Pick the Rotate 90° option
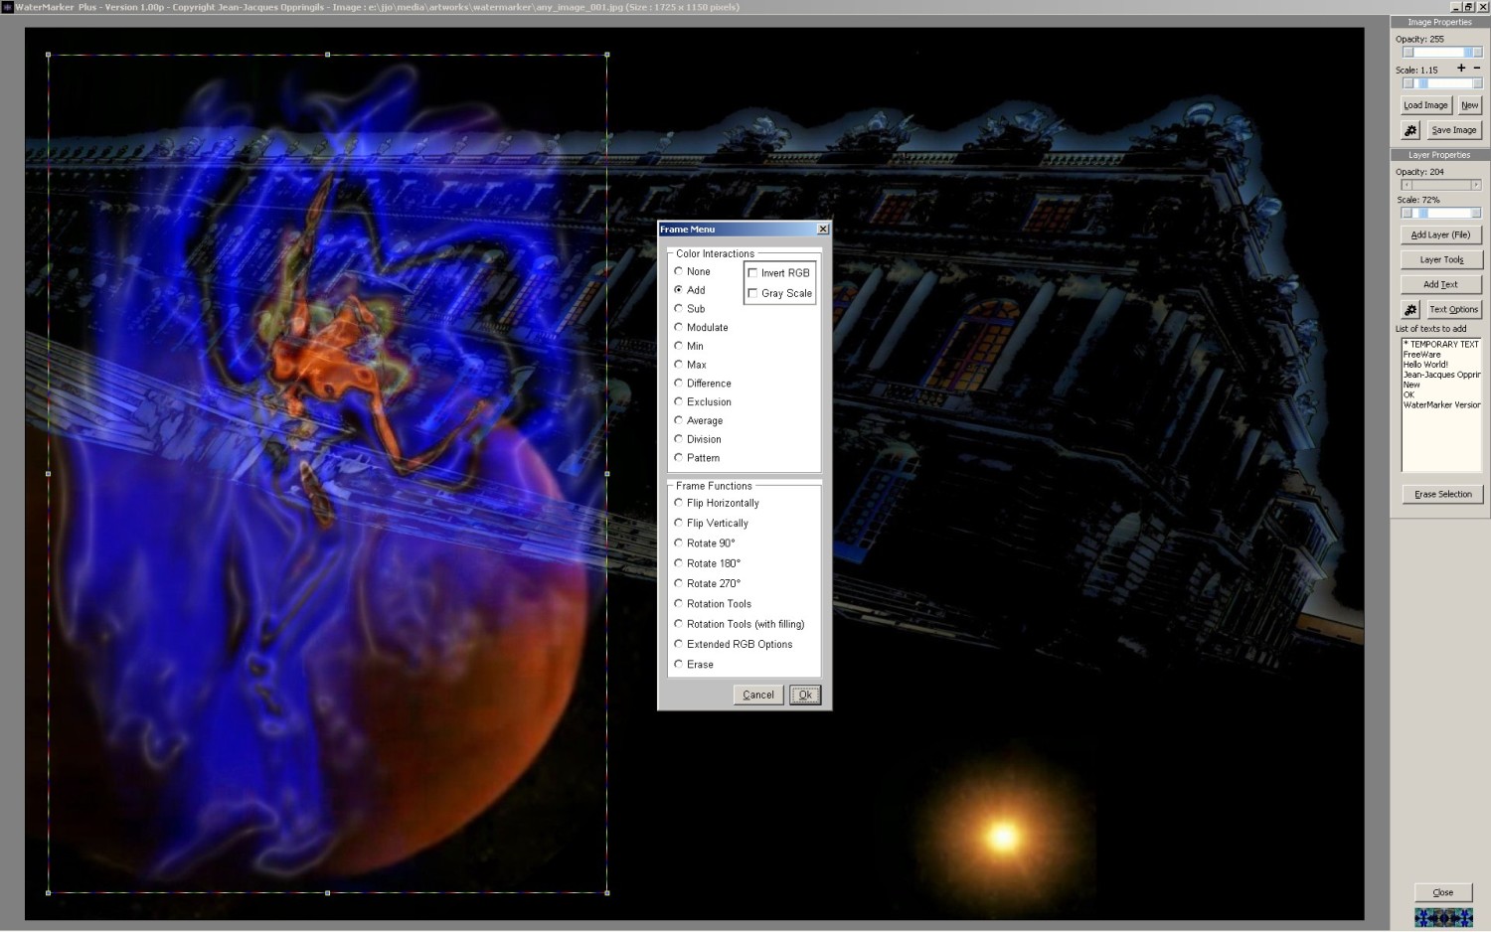Viewport: 1491px width, 932px height. 679,544
